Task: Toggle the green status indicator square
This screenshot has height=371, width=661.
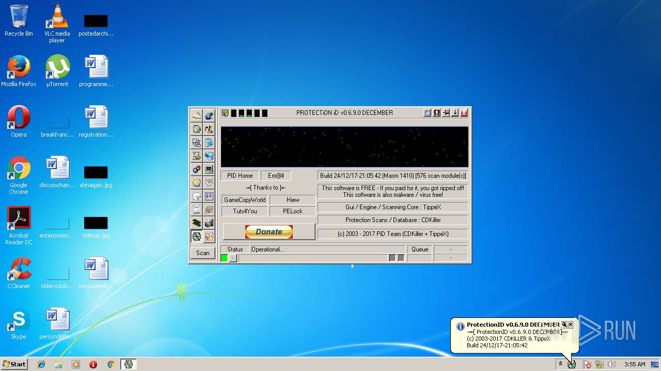Action: [224, 258]
